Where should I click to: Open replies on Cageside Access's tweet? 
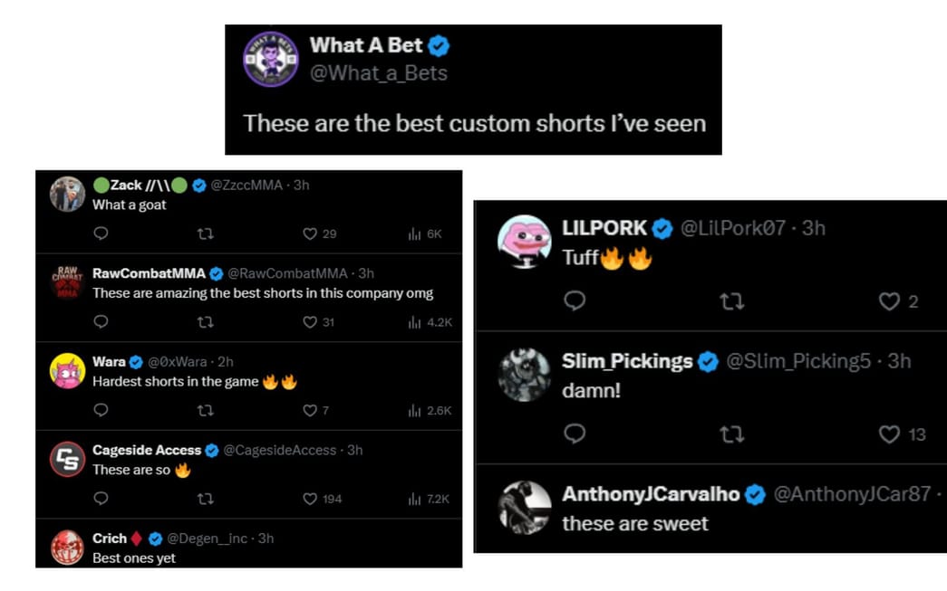click(x=100, y=497)
